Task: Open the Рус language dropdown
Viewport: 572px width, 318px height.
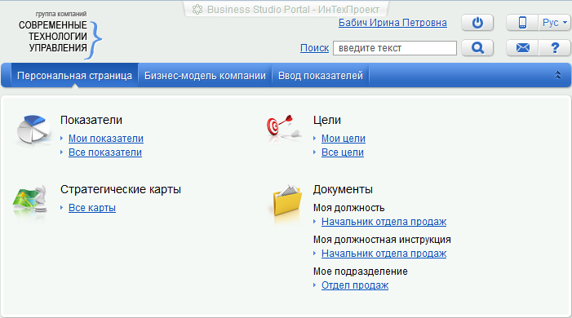Action: 555,23
